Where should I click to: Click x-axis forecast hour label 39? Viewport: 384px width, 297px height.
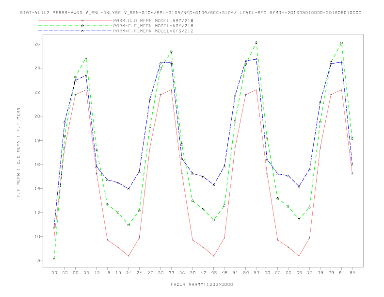pos(192,273)
